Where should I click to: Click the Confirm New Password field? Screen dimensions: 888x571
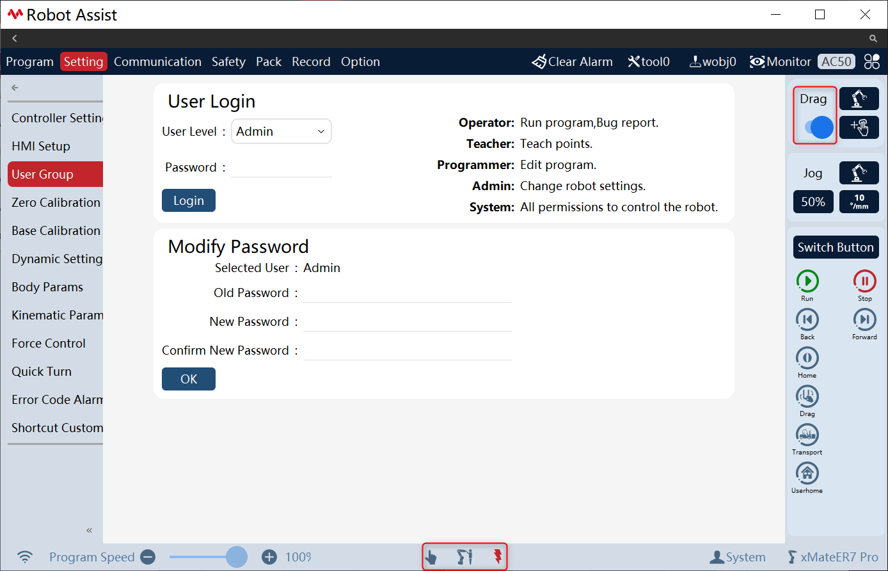click(x=407, y=351)
